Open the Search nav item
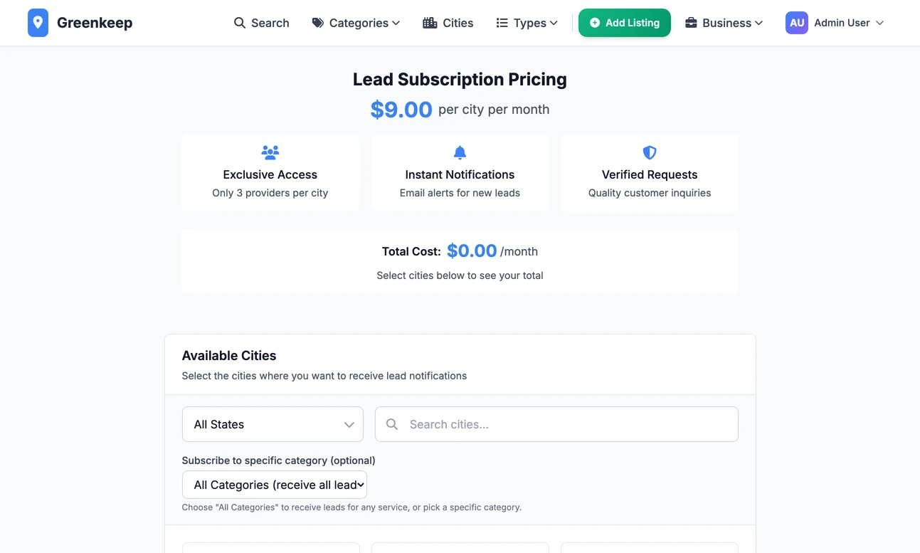This screenshot has width=920, height=553. [x=262, y=23]
